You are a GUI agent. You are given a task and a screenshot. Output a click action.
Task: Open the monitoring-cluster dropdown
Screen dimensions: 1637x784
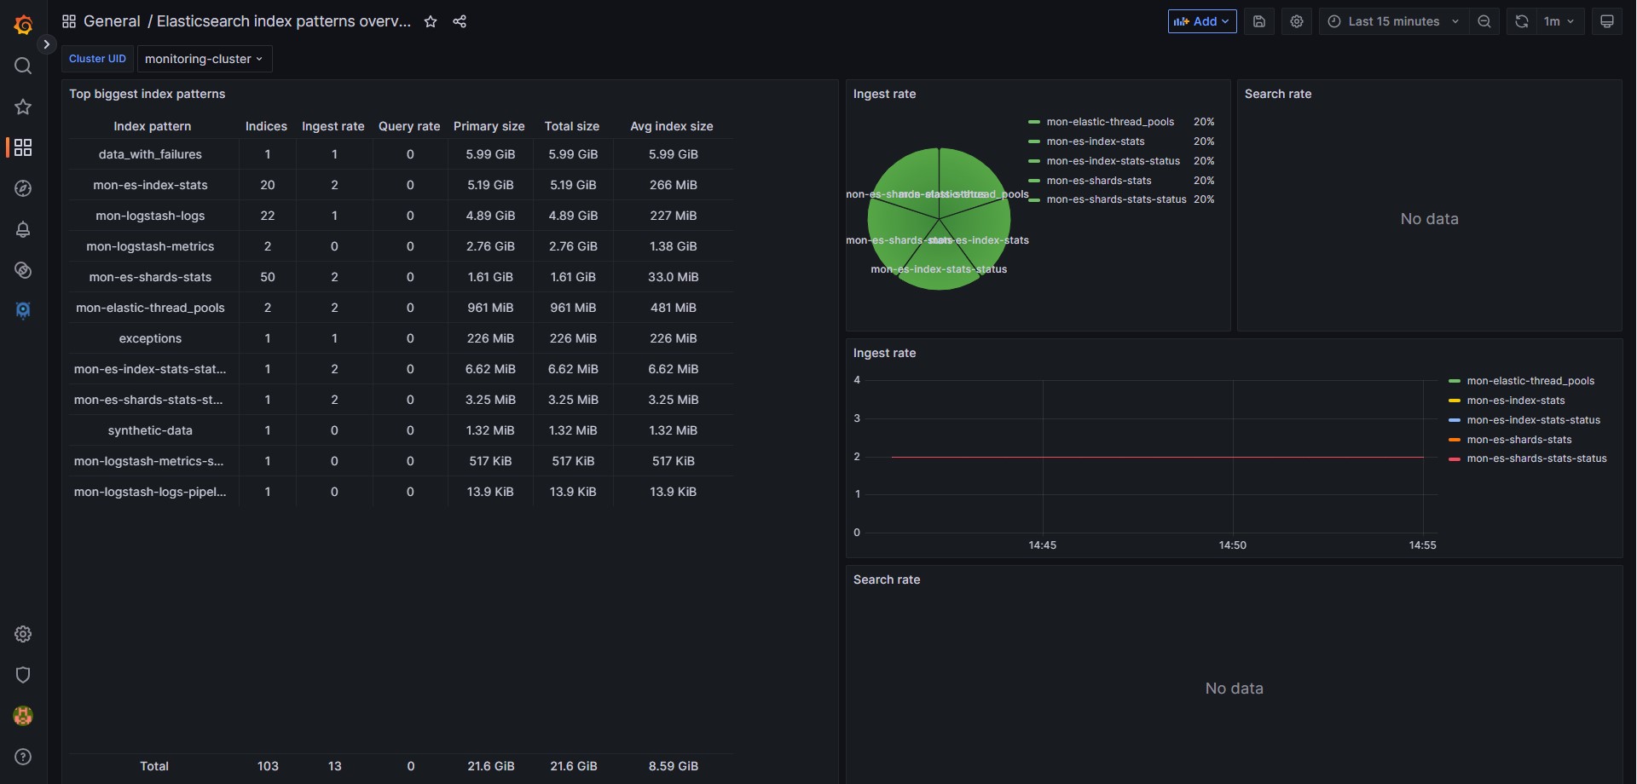point(203,59)
